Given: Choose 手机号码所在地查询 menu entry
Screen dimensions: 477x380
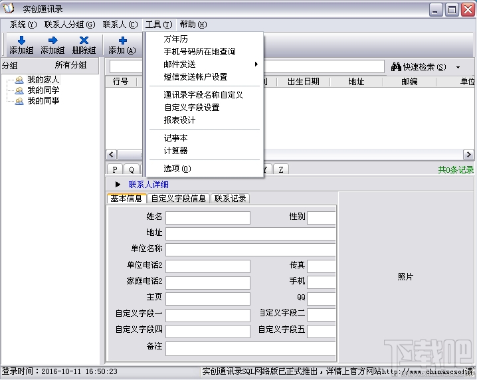Looking at the screenshot, I should point(205,52).
